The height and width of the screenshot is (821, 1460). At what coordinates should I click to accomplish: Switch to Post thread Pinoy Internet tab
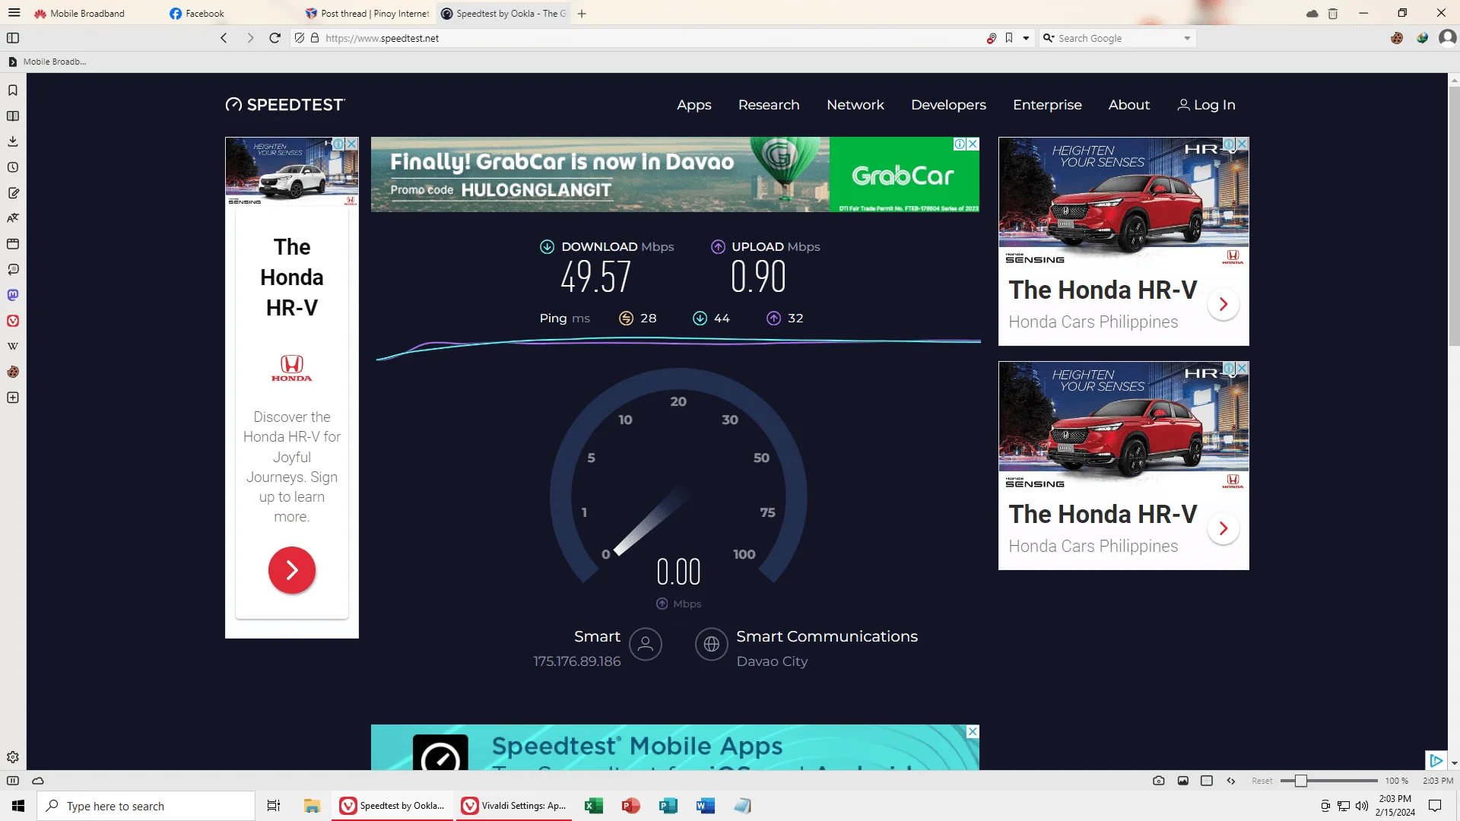[x=368, y=14]
